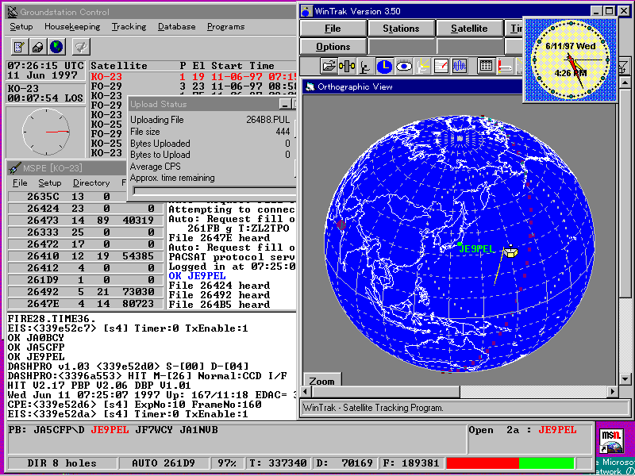Click the open folder icon in WinTrak toolbar

tap(329, 66)
